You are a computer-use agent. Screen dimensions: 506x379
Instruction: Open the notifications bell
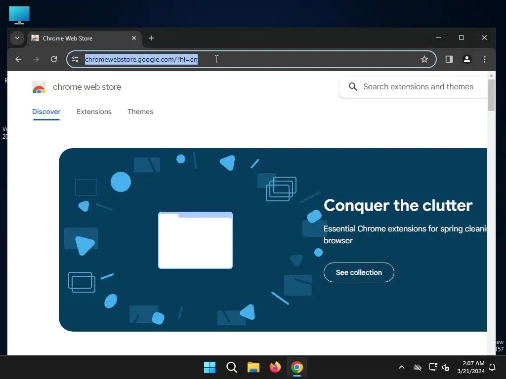click(x=493, y=367)
